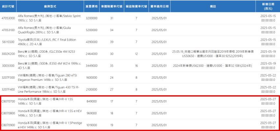Click the Alfa Romeo Giulia Quadrifoglio model text
Viewport: 280px width, 131px height.
click(x=43, y=30)
